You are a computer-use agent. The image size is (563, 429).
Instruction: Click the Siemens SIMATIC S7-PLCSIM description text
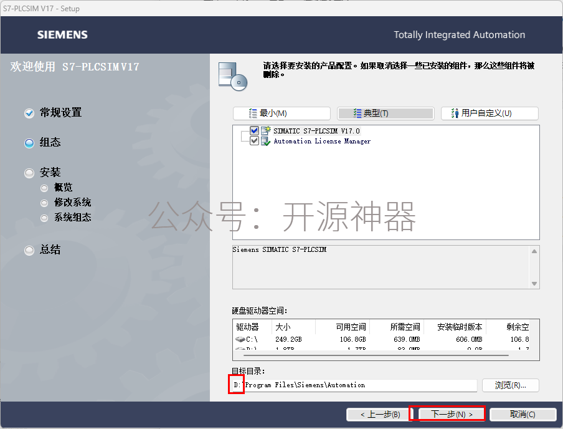280,249
